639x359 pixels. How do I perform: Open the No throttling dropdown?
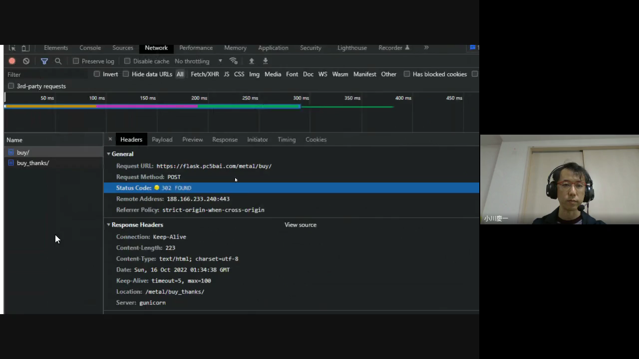coord(198,61)
